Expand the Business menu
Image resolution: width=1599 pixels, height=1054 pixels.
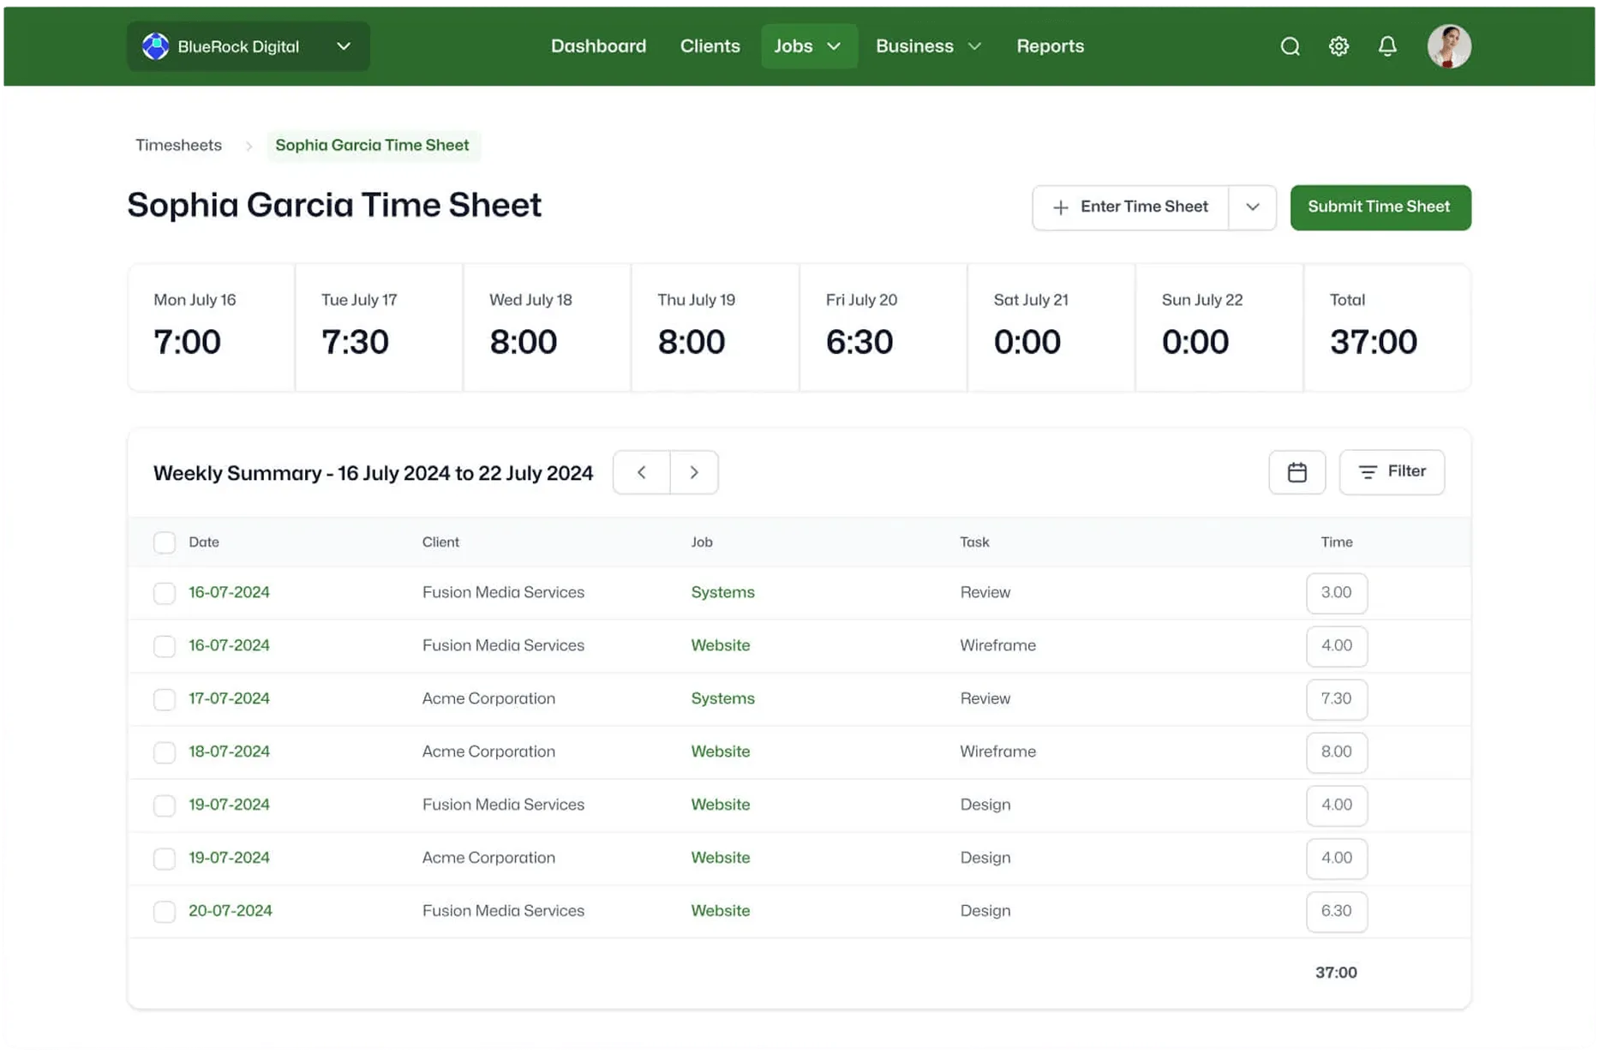(x=928, y=46)
